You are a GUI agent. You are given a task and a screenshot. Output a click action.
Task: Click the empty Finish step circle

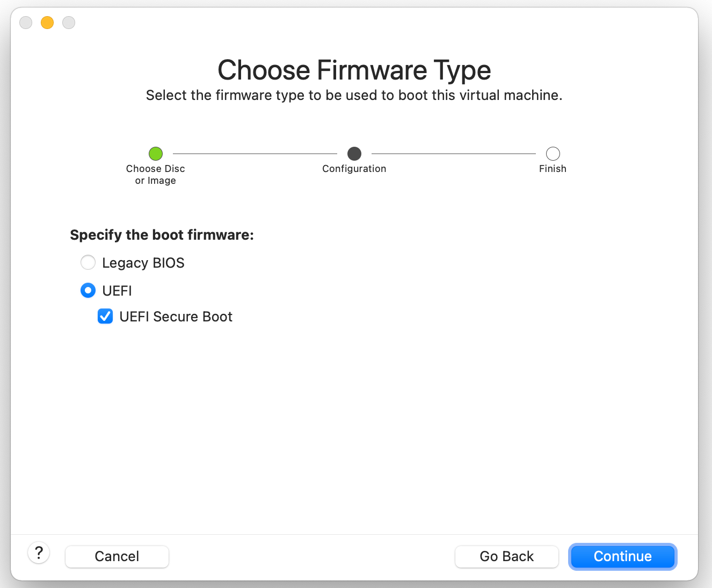click(553, 154)
